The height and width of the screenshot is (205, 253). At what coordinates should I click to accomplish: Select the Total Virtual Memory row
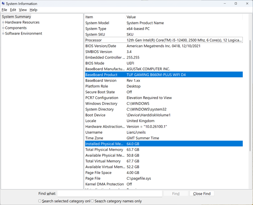point(164,161)
